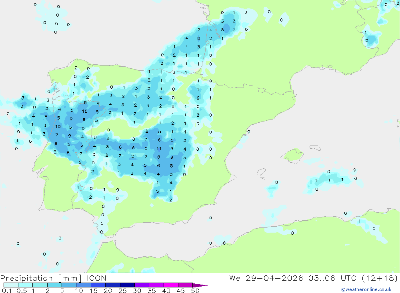Click the Precipitation [mm] title text
This screenshot has width=400, height=293.
pyautogui.click(x=41, y=278)
